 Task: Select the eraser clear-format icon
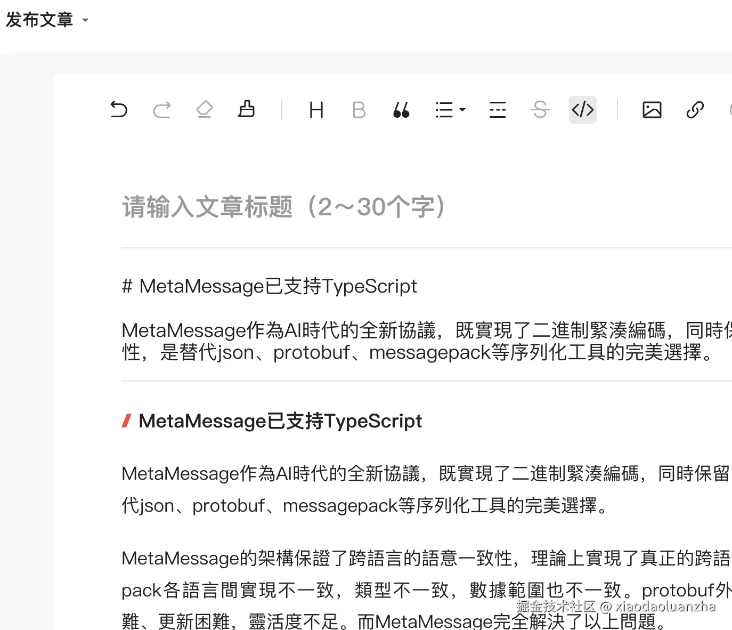point(204,110)
